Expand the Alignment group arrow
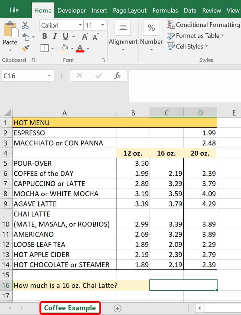The image size is (241, 315). click(123, 50)
